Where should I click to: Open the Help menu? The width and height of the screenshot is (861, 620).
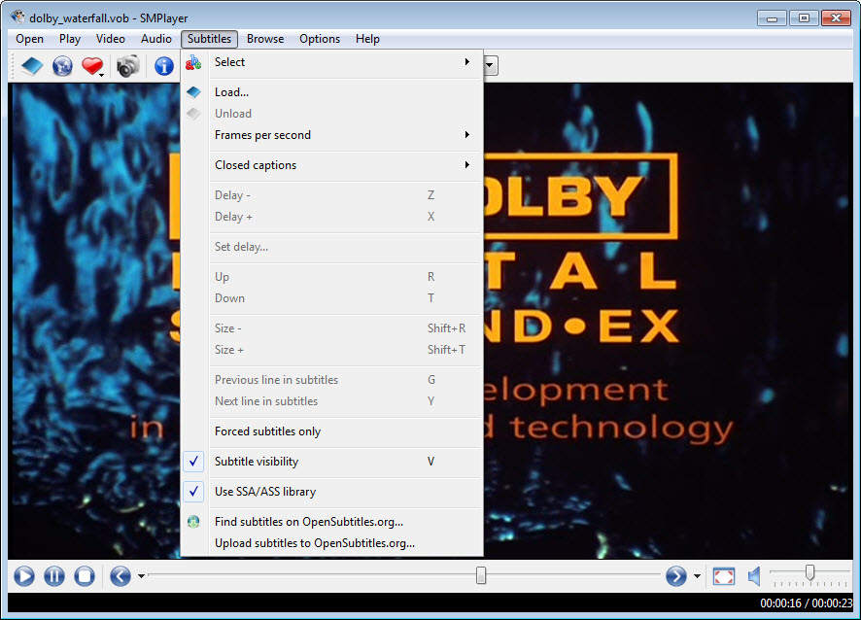[367, 39]
